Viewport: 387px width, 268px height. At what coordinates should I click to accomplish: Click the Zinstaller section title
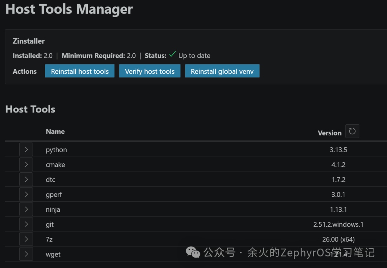(x=29, y=41)
